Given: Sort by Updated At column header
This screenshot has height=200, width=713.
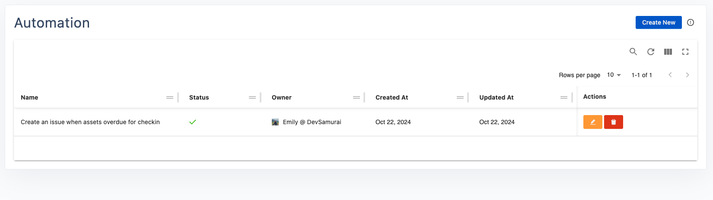Looking at the screenshot, I should point(496,97).
